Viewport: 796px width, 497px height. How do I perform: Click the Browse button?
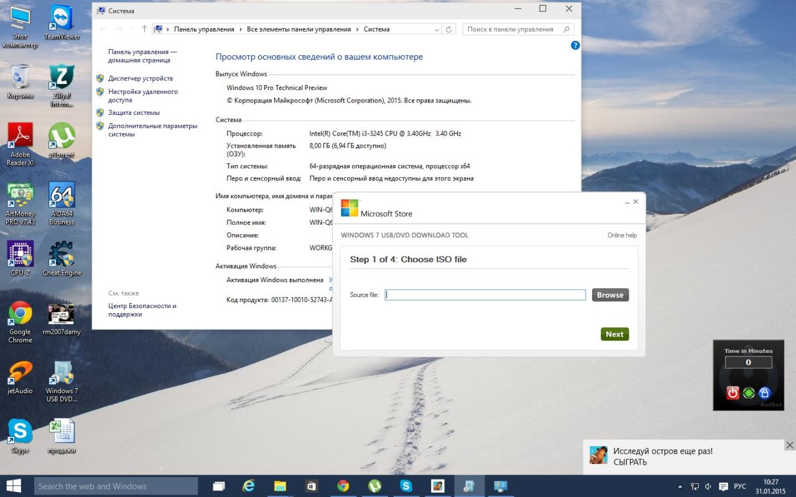point(610,295)
